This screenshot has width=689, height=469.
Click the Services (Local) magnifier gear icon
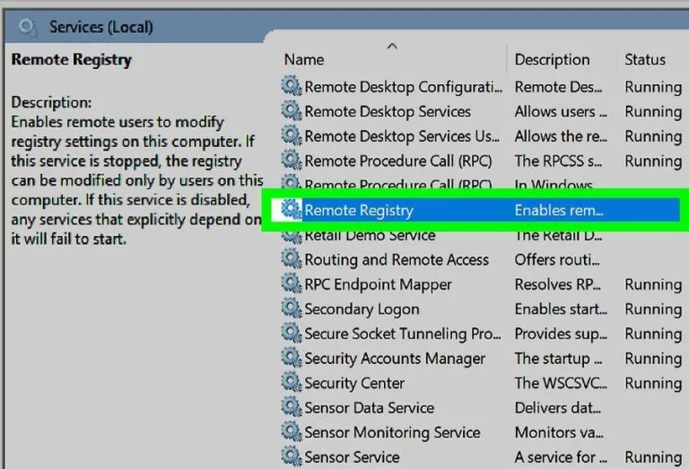coord(27,27)
